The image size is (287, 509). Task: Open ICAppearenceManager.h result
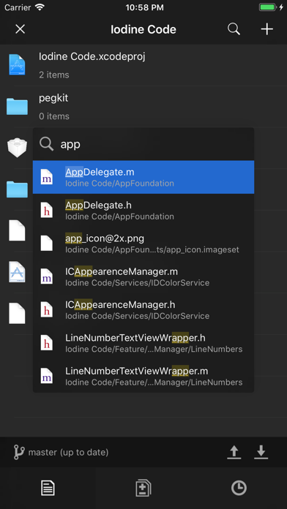coord(143,309)
